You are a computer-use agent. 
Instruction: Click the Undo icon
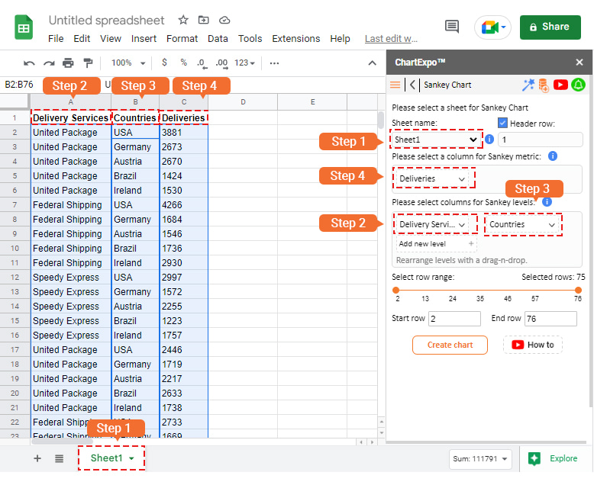pyautogui.click(x=29, y=63)
